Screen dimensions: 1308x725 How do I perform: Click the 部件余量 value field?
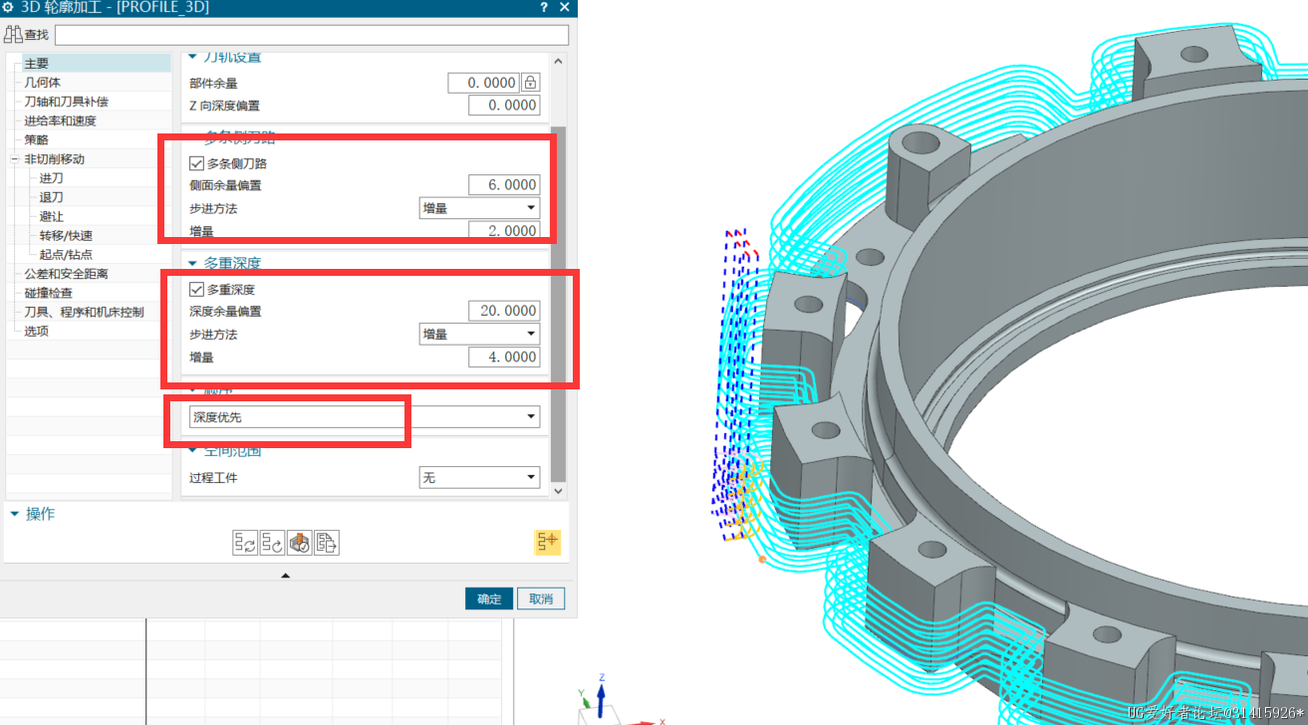[x=484, y=83]
